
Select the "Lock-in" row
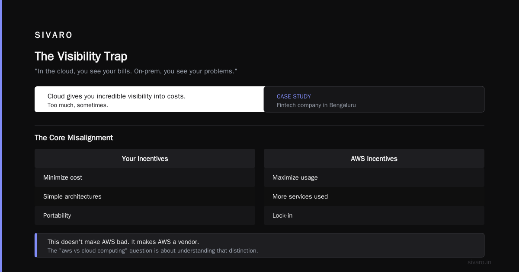tap(374, 215)
